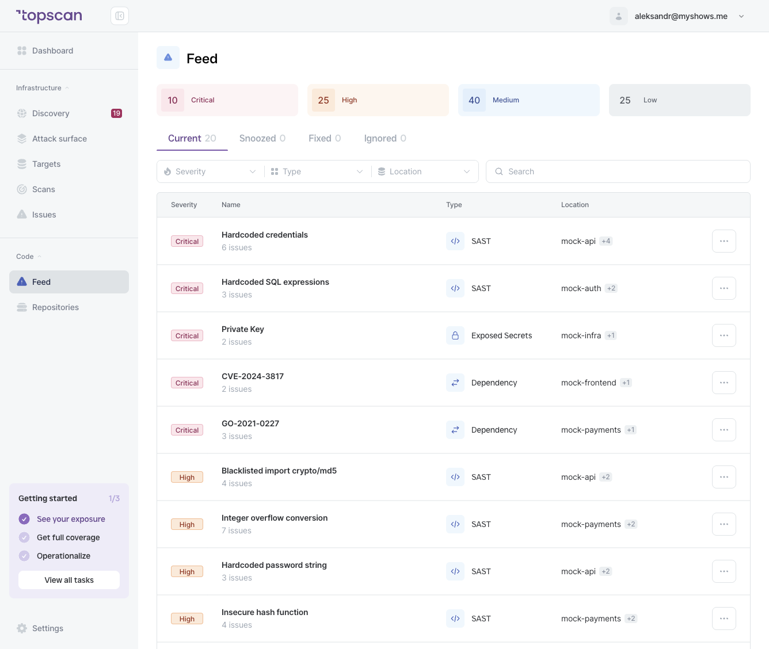Image resolution: width=769 pixels, height=649 pixels.
Task: Click the dependency icon in the CVE-2024-3817 row
Action: click(455, 383)
